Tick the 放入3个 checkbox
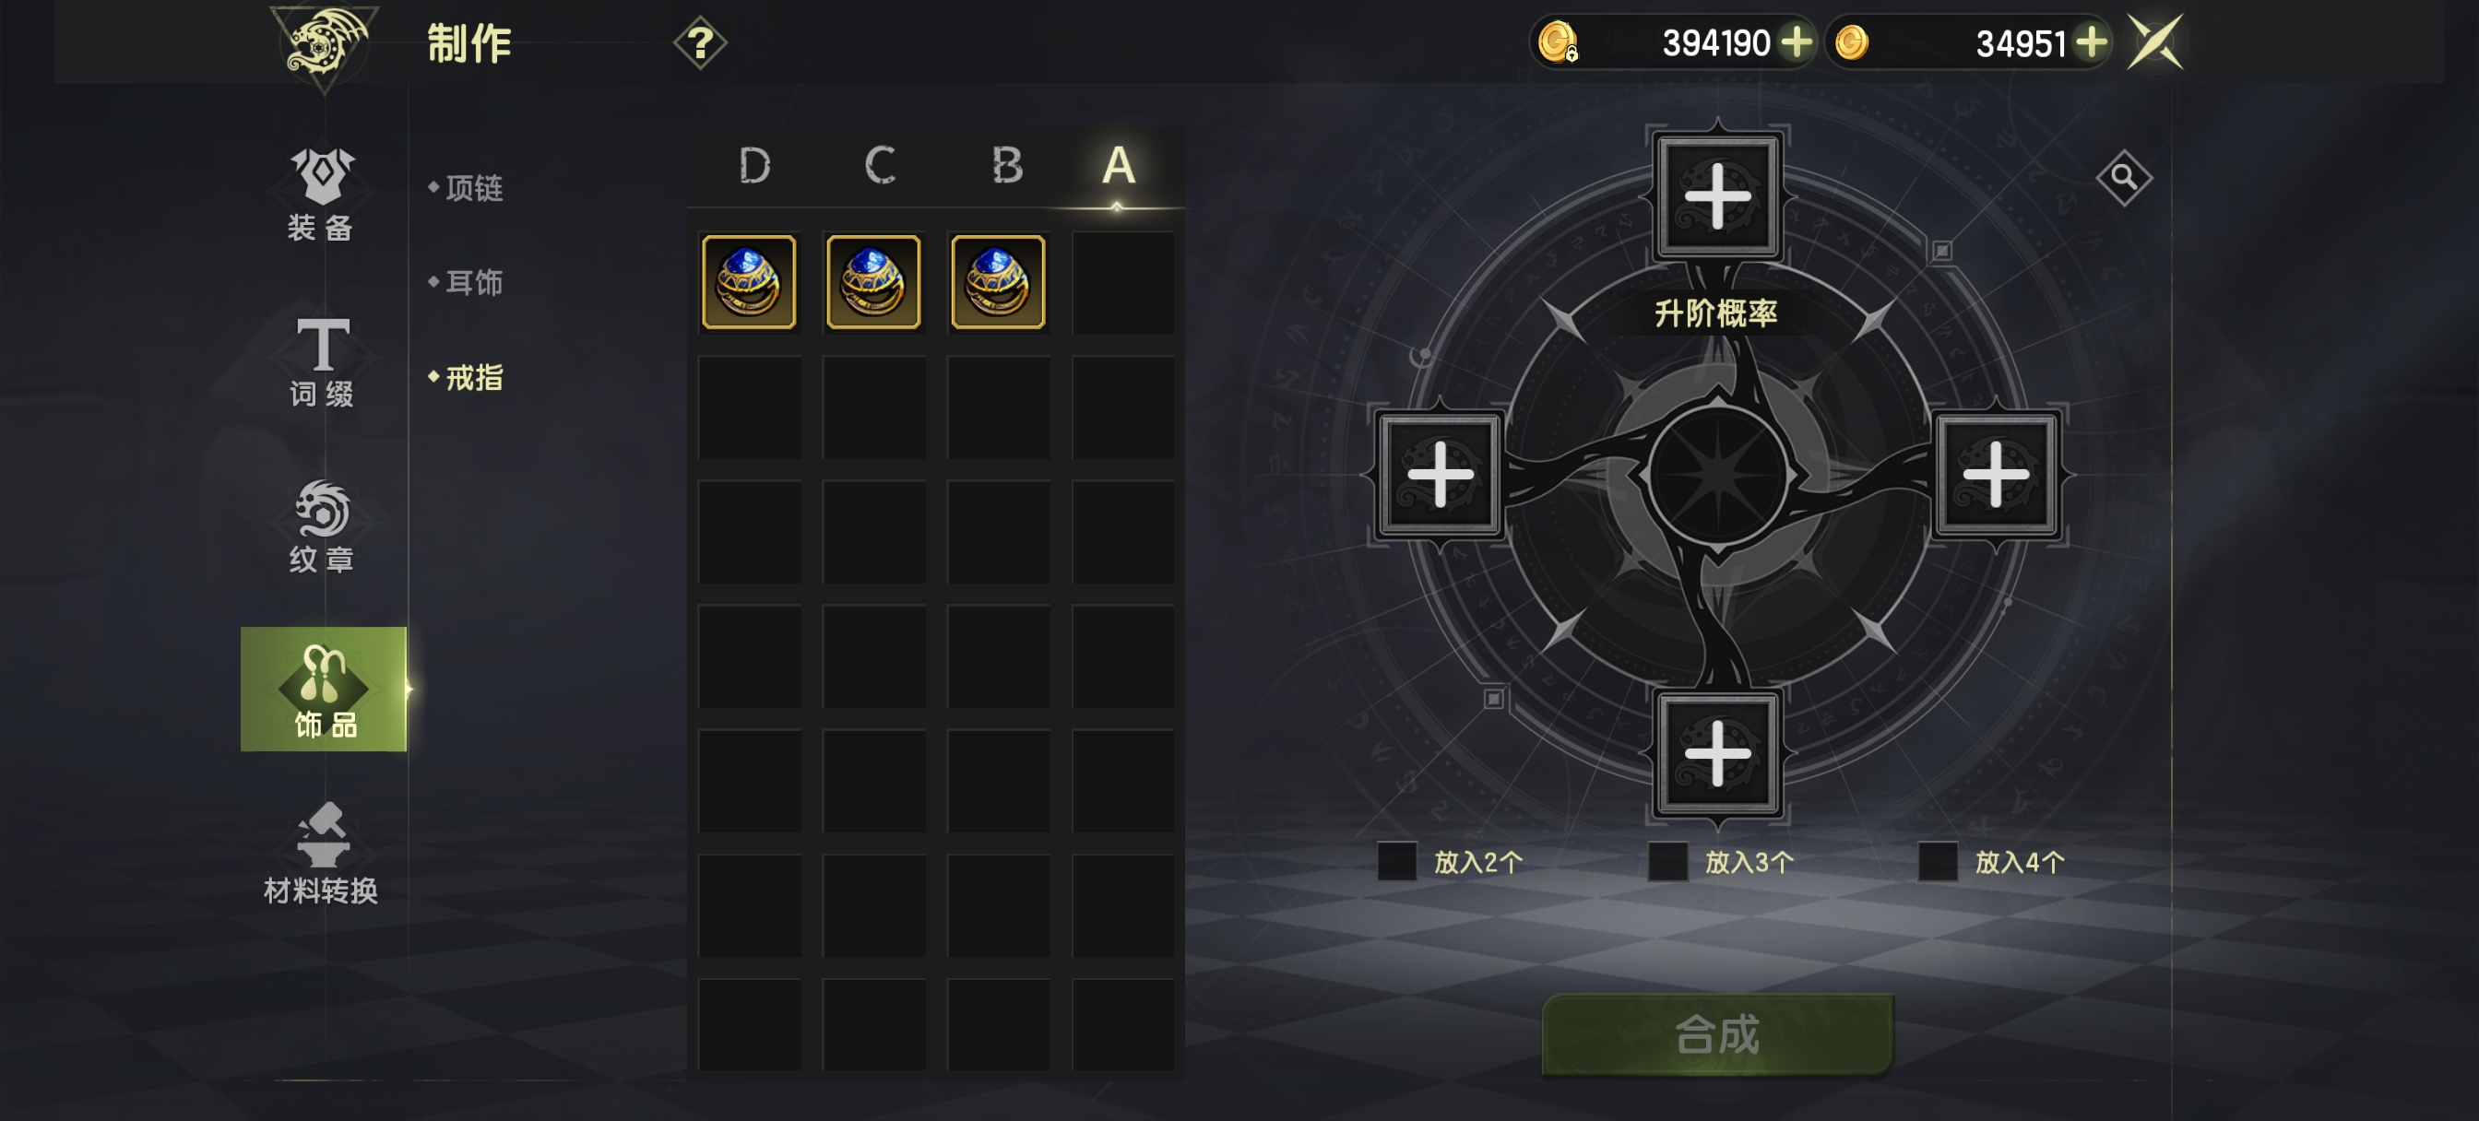Screen dimensions: 2479x1121 pos(1667,861)
